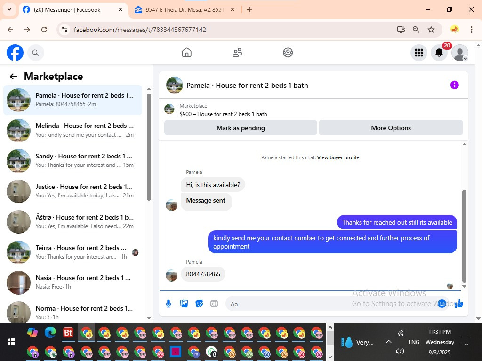
Task: Open Nasia conversation in list
Action: click(x=73, y=283)
